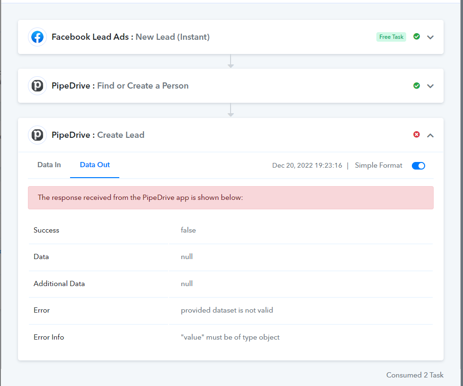This screenshot has width=463, height=386.
Task: Click the green success checkmark on Facebook Lead Ads step
Action: pos(416,36)
